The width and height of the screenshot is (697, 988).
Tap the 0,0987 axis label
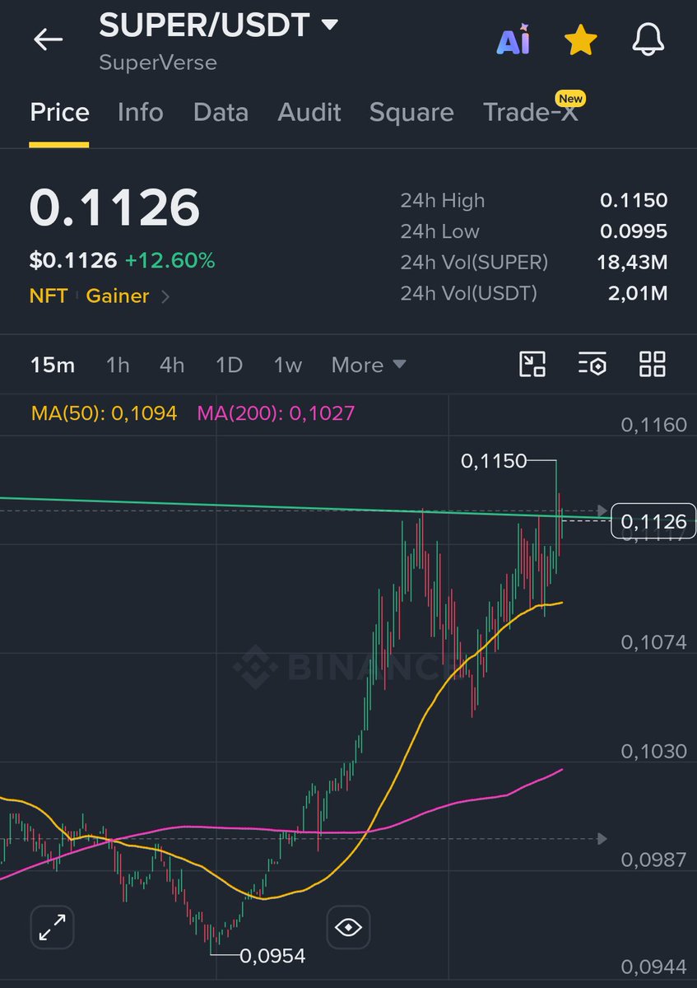(x=653, y=860)
